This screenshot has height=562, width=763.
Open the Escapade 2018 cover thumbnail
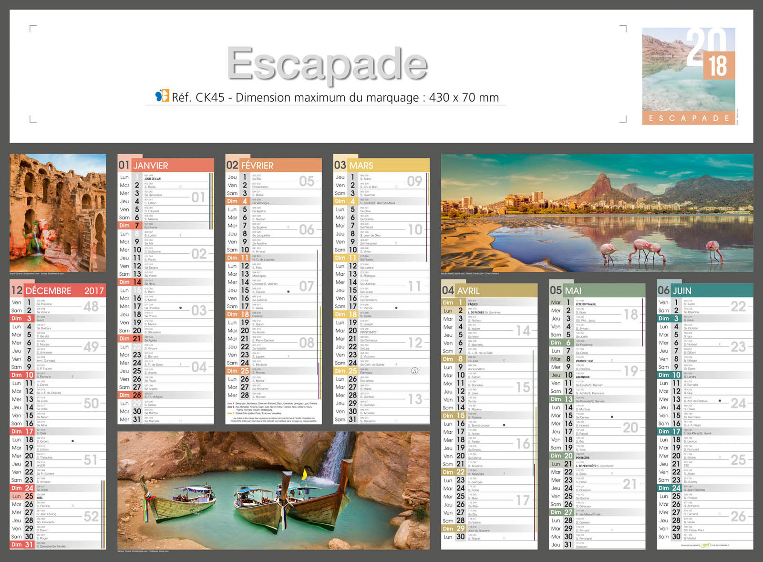689,76
